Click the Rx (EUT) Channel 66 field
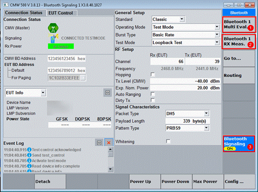Image resolution: width=258 pixels, height=192 pixels. [168, 61]
